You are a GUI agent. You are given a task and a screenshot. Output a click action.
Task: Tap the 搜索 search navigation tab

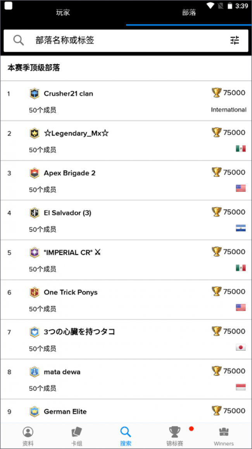(126, 436)
